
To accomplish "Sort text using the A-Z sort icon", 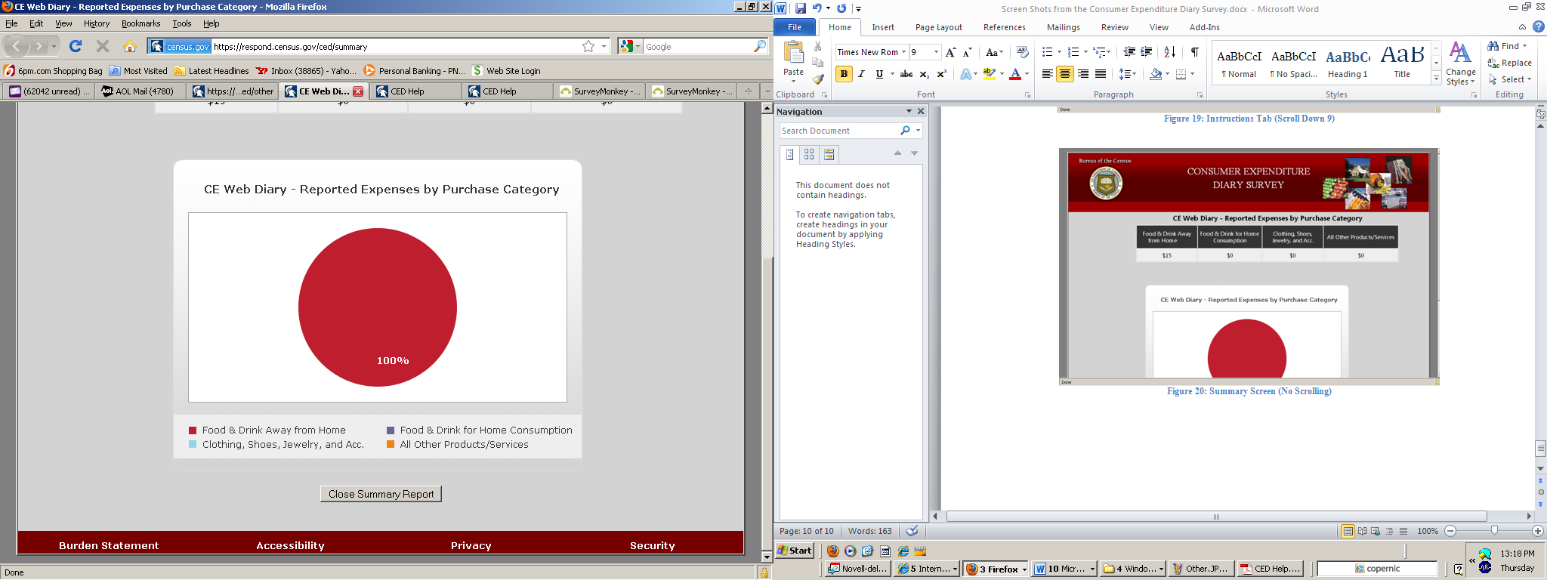I will click(1169, 52).
